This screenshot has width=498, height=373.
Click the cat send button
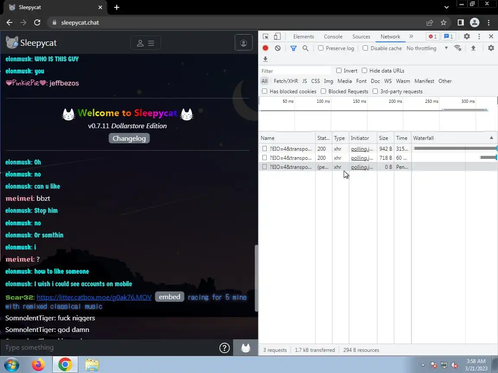click(246, 348)
